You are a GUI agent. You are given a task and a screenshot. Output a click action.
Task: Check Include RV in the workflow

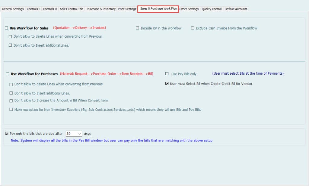pos(138,28)
